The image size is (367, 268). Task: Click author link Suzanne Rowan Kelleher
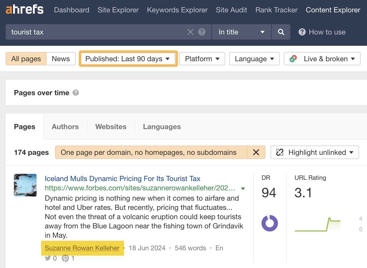[x=82, y=248]
